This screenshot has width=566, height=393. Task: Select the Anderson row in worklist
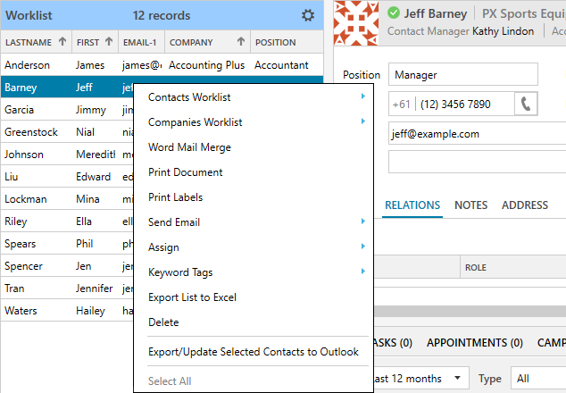click(54, 65)
